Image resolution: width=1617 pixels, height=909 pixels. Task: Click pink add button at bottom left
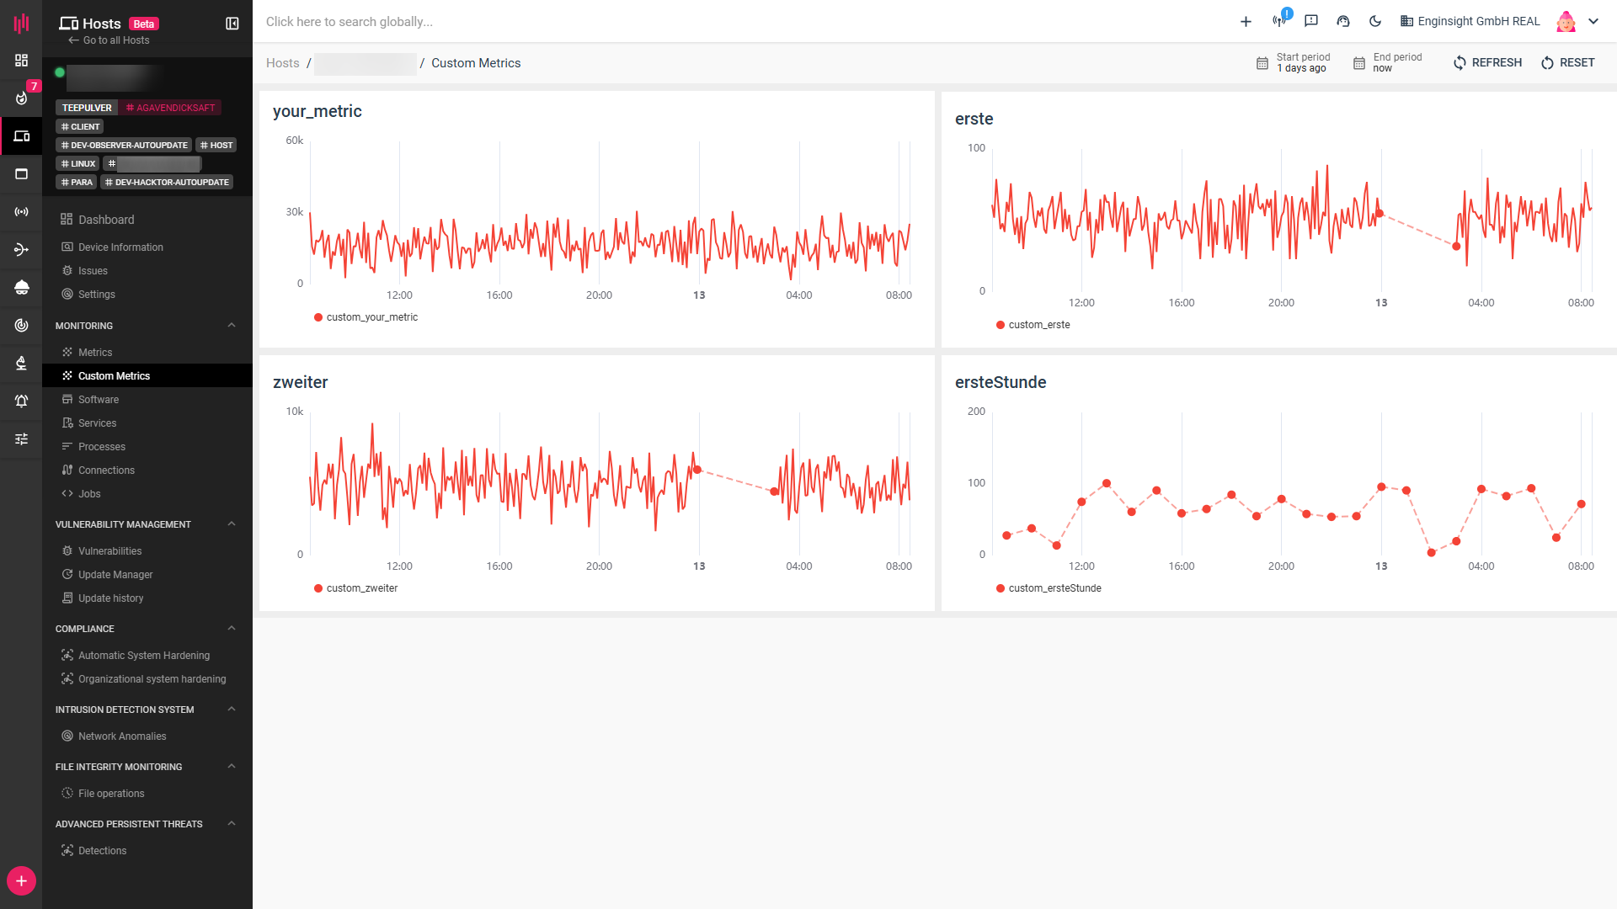click(x=21, y=880)
